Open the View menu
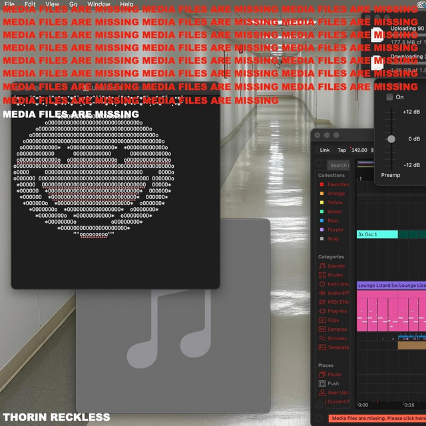This screenshot has height=426, width=426. point(52,4)
